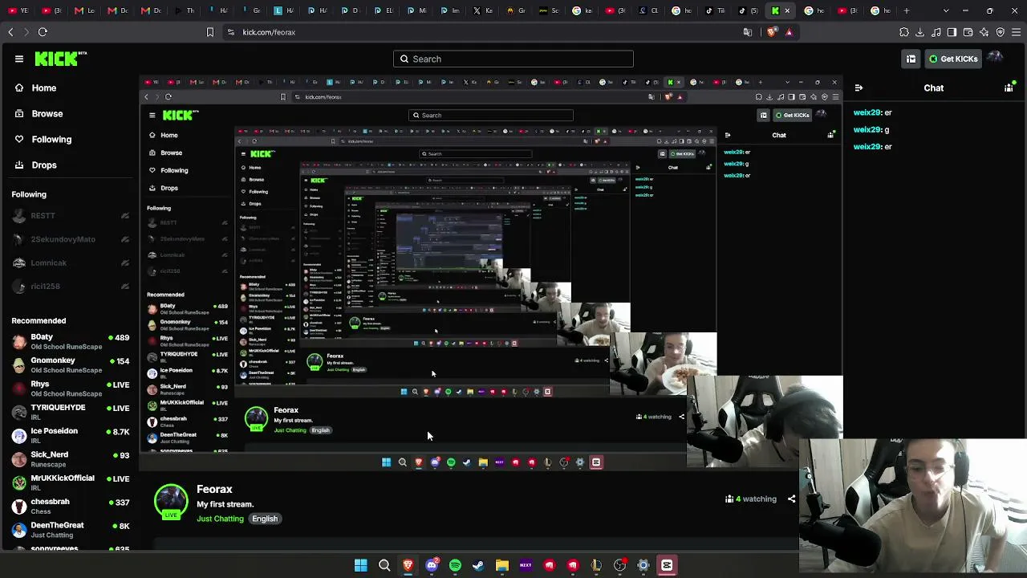Select DeenTheGreat in Recommended list
1027x578 pixels.
point(70,530)
